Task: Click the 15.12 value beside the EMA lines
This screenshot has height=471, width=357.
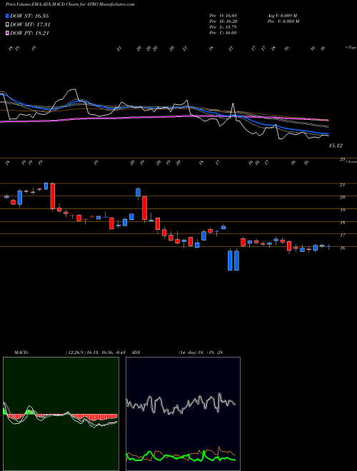Action: (336, 146)
